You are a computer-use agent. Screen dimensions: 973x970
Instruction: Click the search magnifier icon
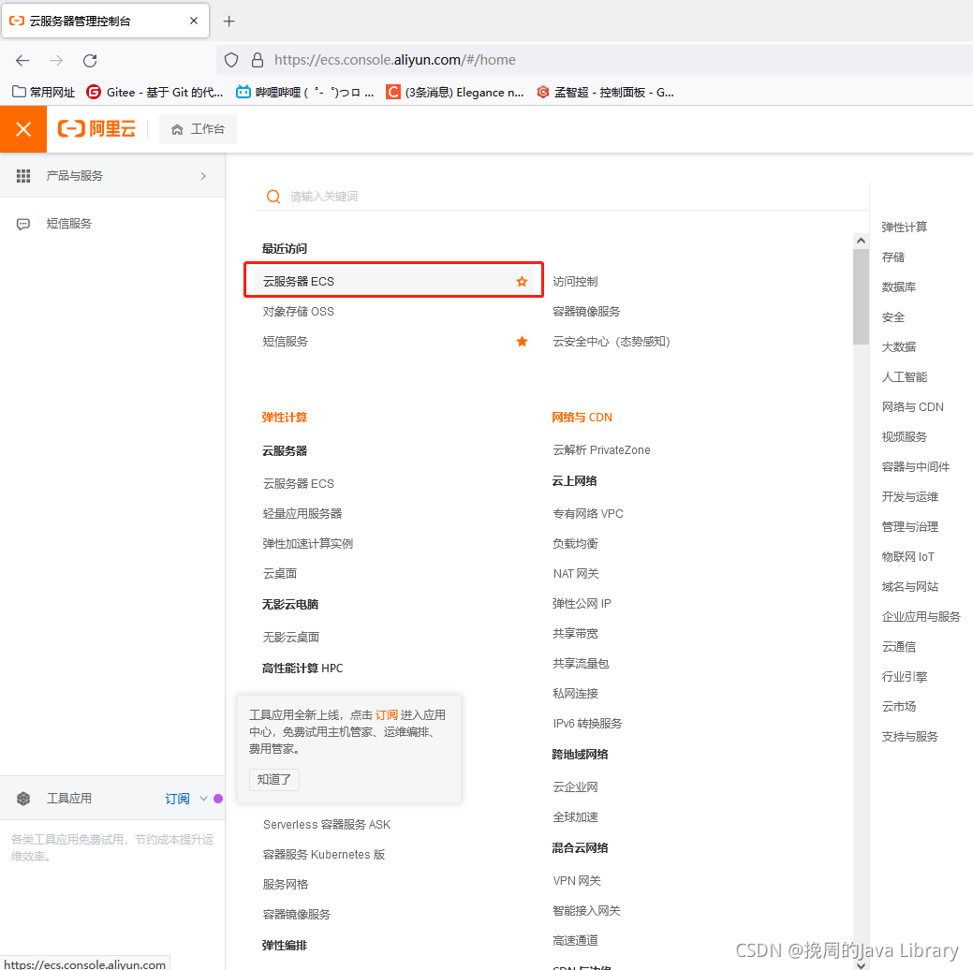click(273, 197)
